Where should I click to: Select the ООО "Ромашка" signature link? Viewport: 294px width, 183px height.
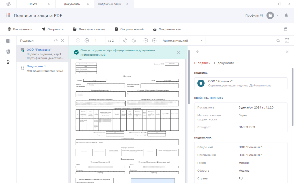39,50
